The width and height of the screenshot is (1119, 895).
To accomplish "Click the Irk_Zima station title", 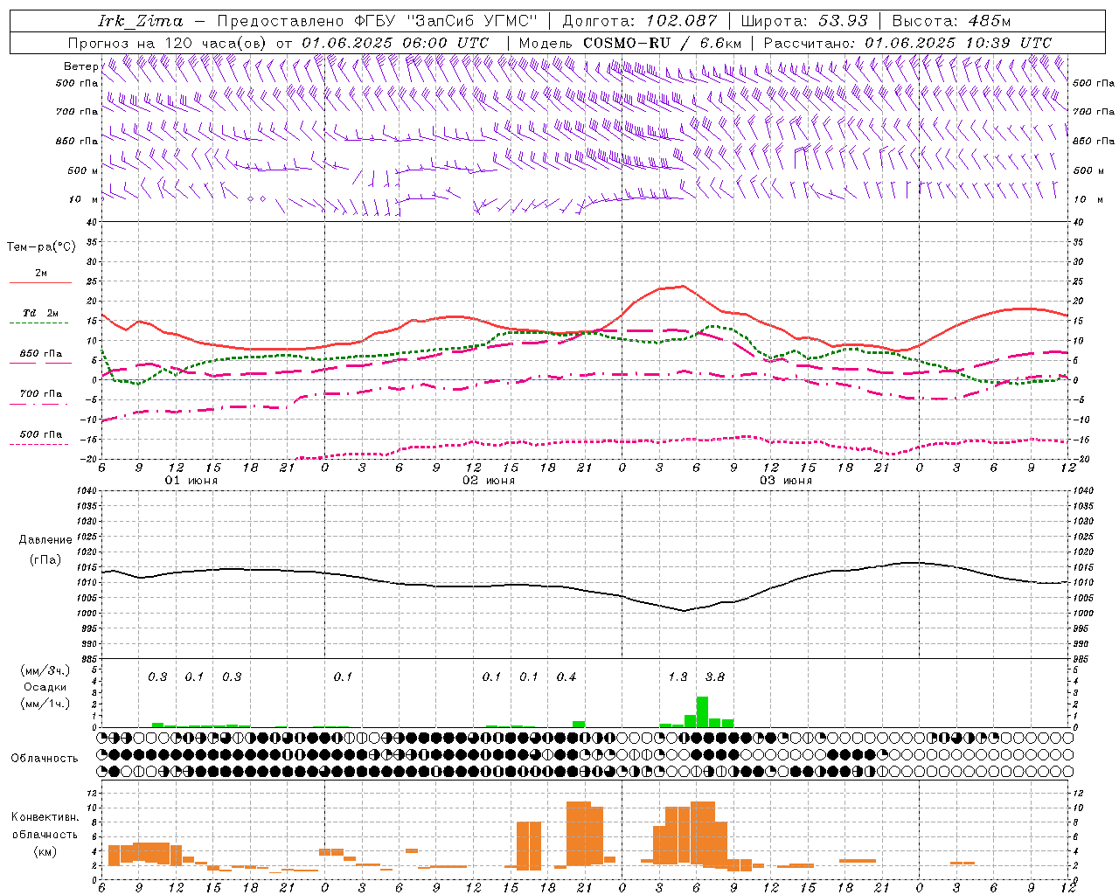I will 141,21.
